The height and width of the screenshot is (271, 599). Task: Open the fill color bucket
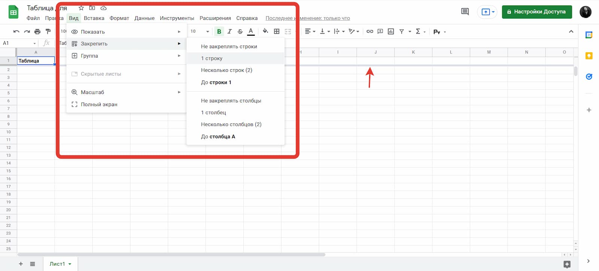tap(265, 31)
